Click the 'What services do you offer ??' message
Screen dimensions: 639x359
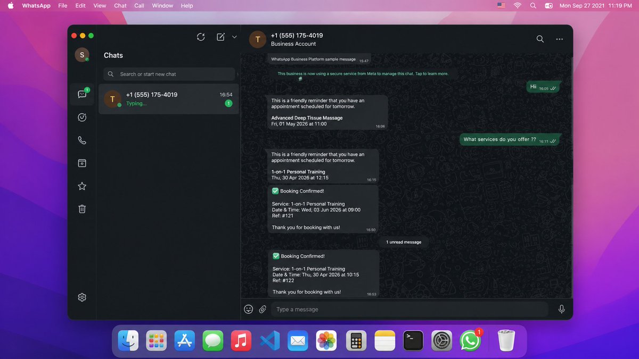pyautogui.click(x=510, y=140)
